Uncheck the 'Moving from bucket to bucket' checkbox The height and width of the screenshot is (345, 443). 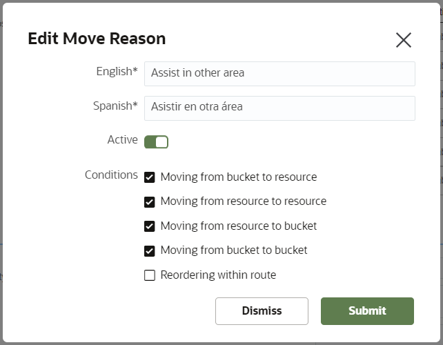coord(149,251)
